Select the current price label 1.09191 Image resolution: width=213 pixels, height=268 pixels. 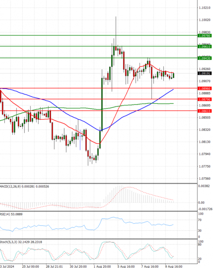pos(204,73)
